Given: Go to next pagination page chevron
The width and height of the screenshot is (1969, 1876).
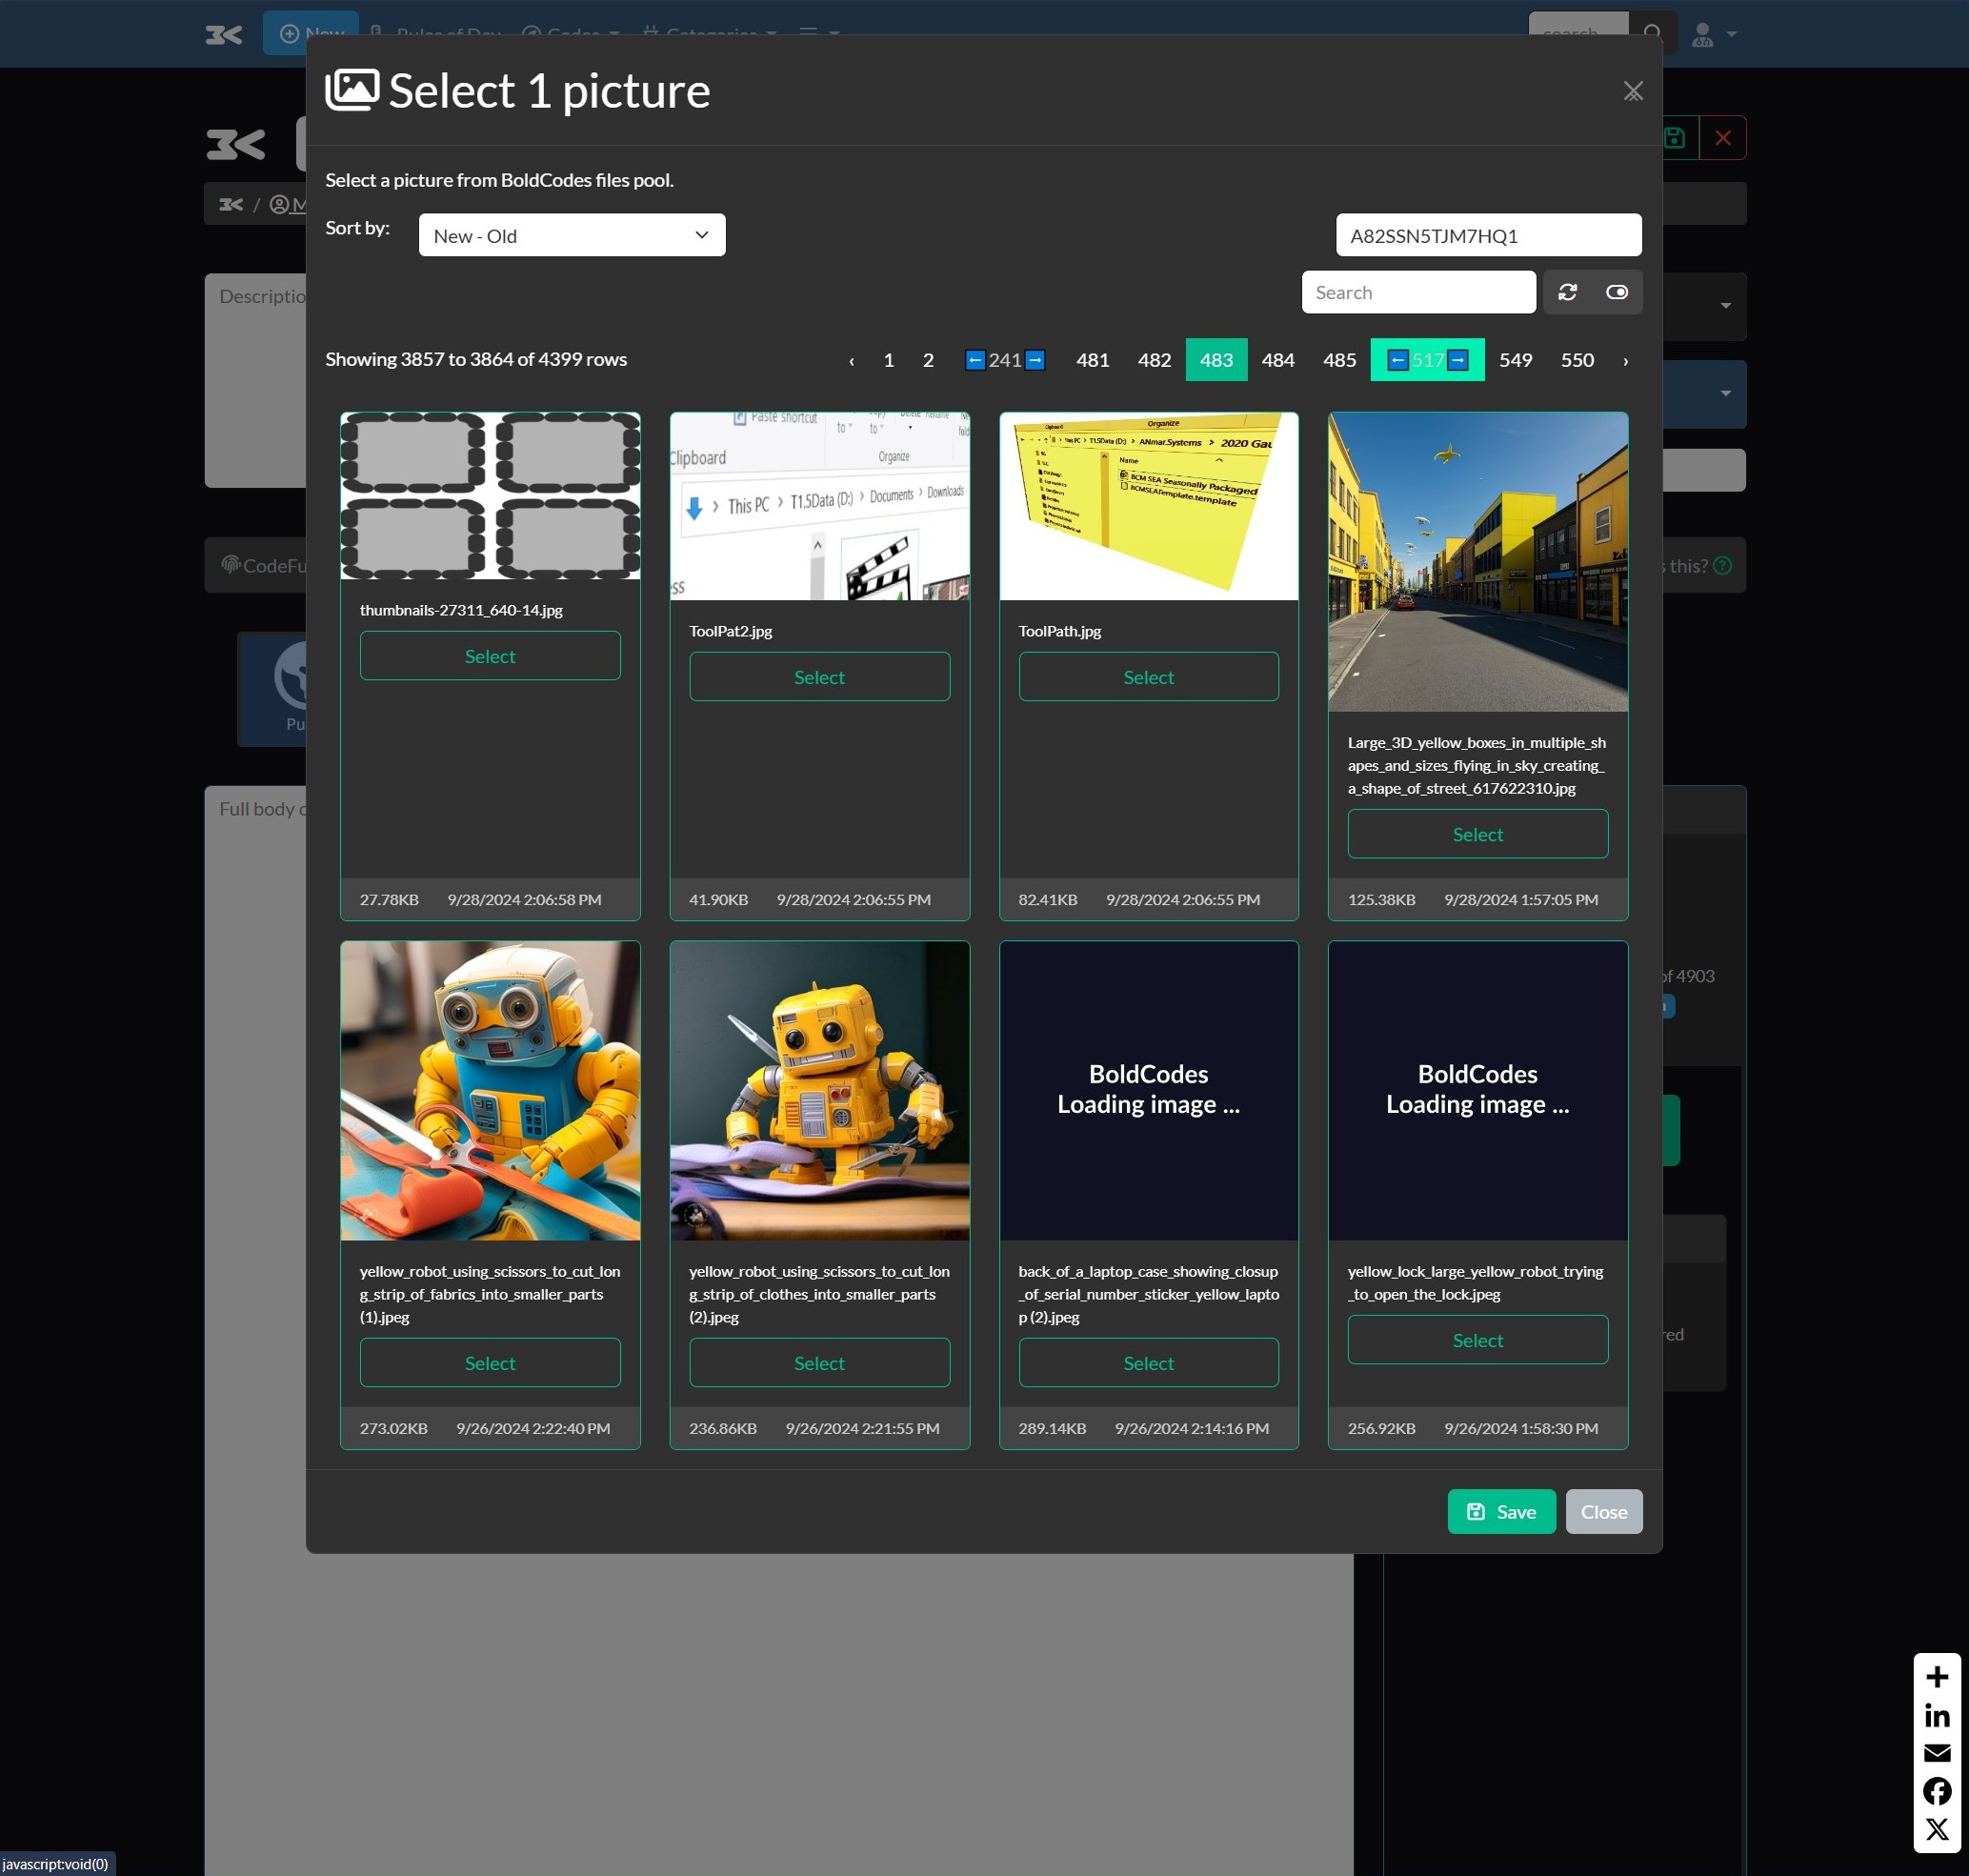Looking at the screenshot, I should [1625, 361].
